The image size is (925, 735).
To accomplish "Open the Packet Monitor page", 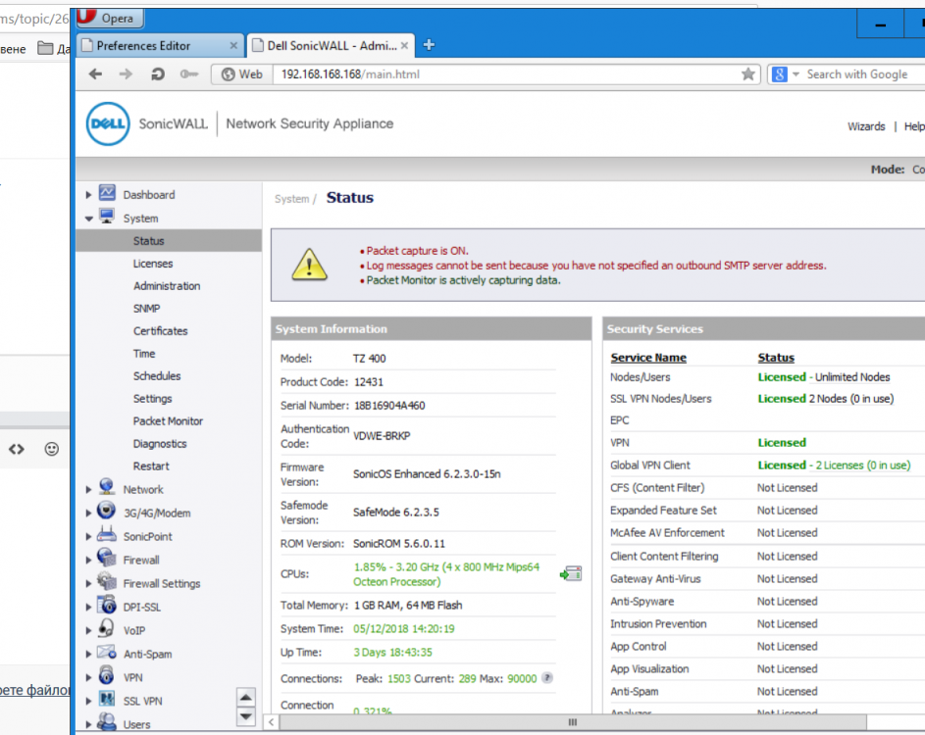I will [168, 420].
